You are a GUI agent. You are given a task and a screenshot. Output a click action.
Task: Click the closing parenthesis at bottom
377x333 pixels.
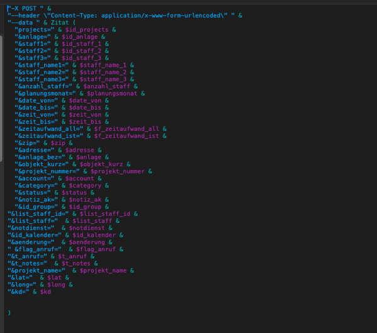(x=9, y=313)
